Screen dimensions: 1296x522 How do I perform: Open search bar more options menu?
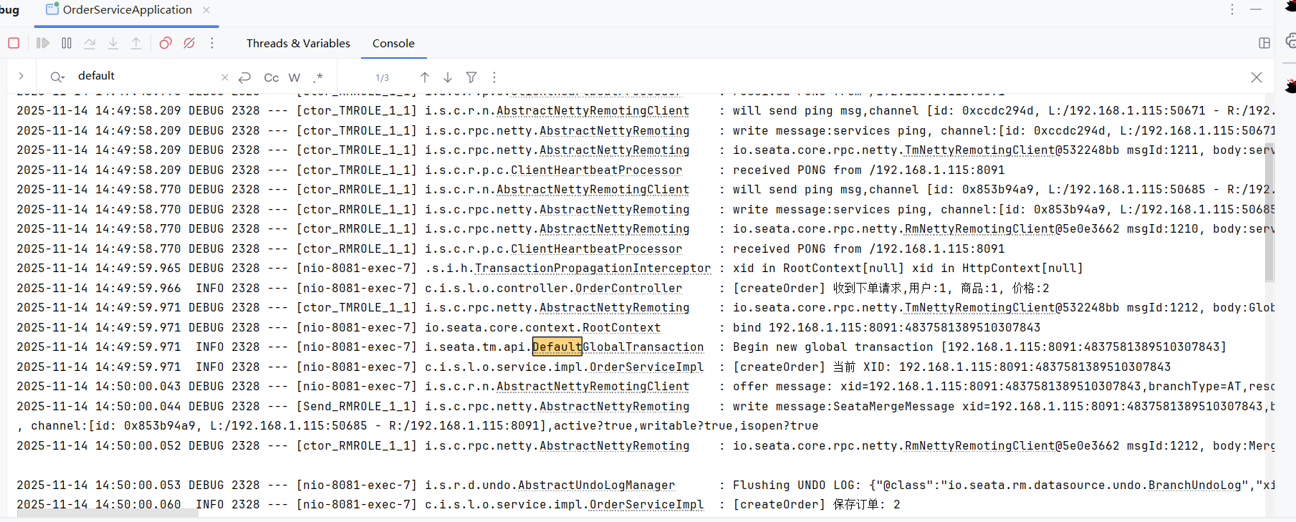tap(494, 77)
